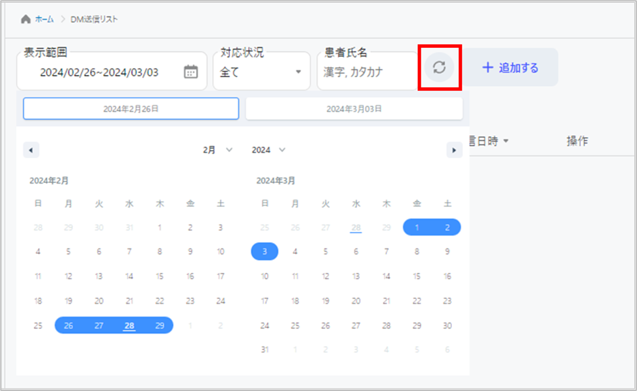Type in the 患者氏名 search field
Viewport: 637px width, 391px height.
click(x=367, y=72)
